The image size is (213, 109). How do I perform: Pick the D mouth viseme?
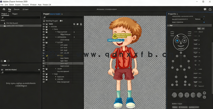tap(195, 44)
